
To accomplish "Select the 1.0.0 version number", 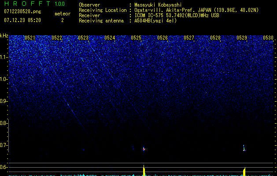I will click(x=59, y=4).
